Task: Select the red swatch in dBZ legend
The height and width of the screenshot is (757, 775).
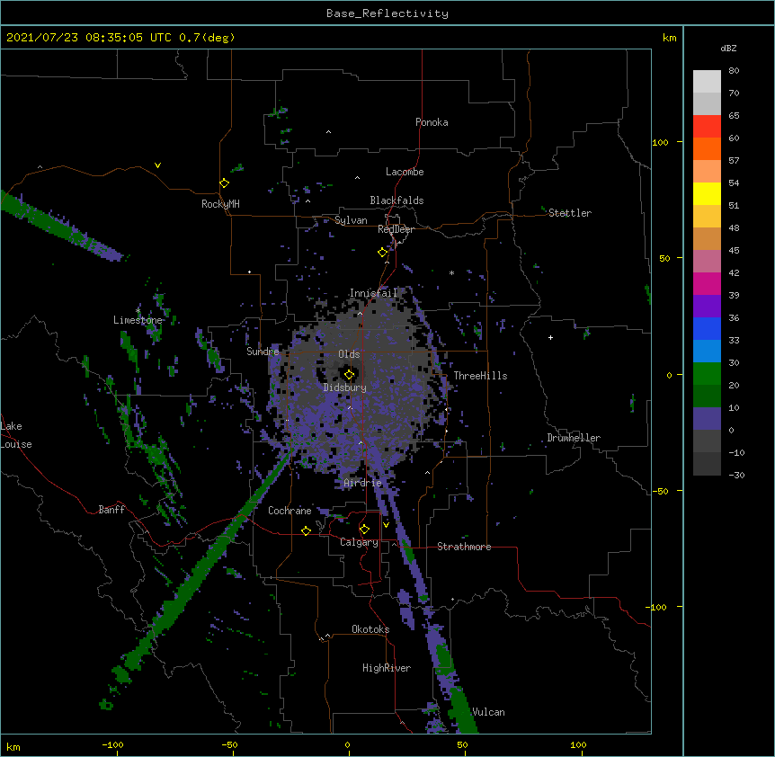Action: (707, 127)
